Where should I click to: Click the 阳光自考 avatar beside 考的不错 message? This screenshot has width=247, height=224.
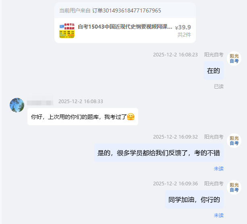(234, 141)
